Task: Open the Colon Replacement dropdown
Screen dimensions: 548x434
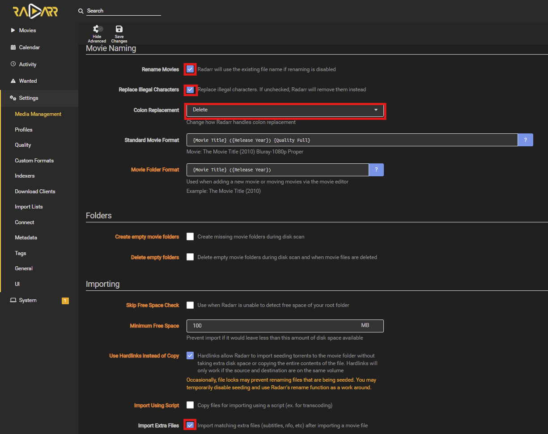Action: 285,110
